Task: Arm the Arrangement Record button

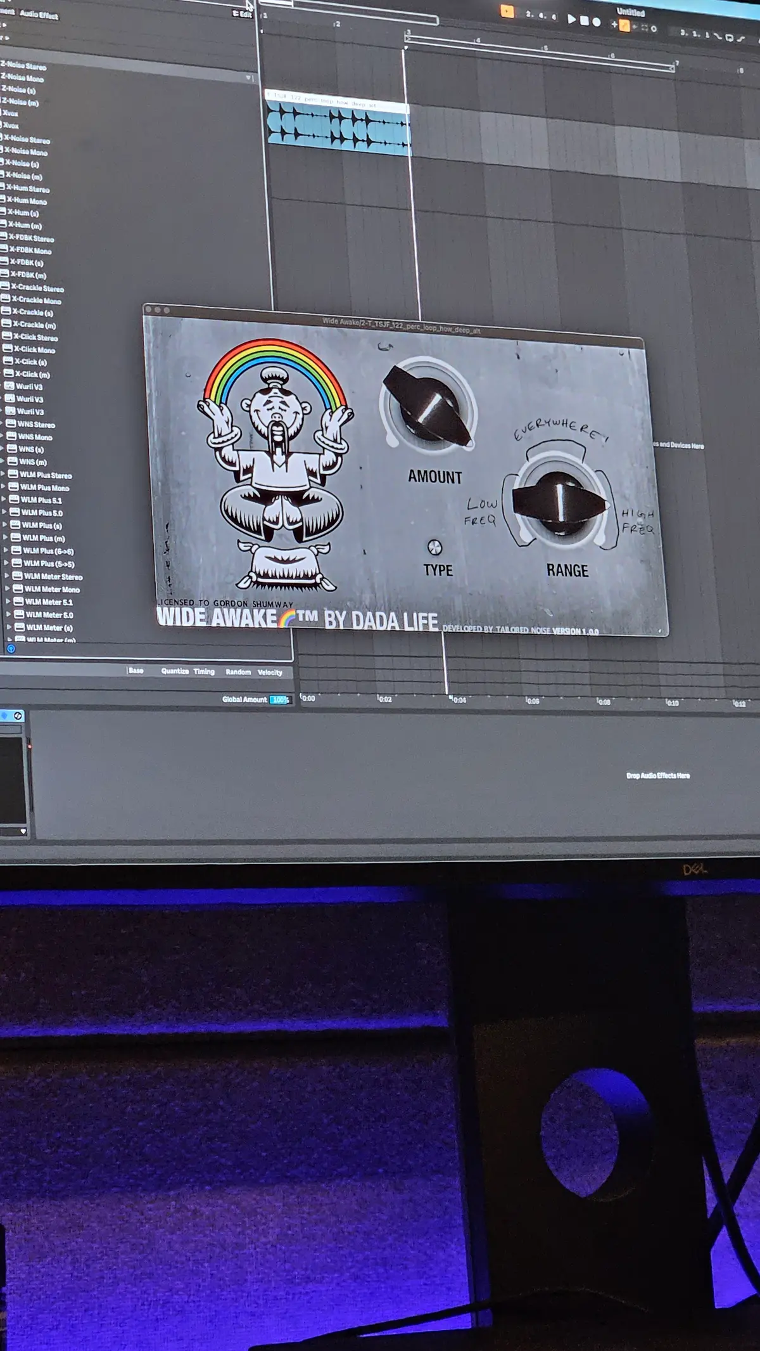Action: point(596,22)
